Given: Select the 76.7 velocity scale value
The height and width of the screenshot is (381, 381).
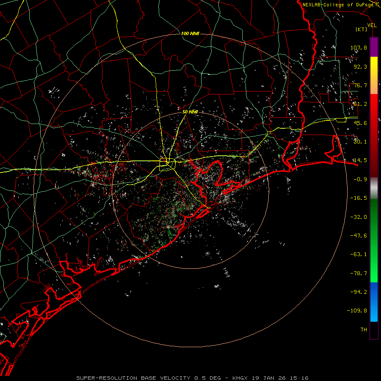Looking at the screenshot, I should point(360,85).
